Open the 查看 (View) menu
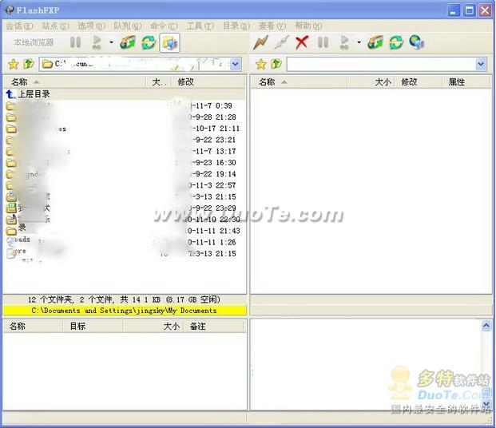This screenshot has height=428, width=496. [272, 26]
